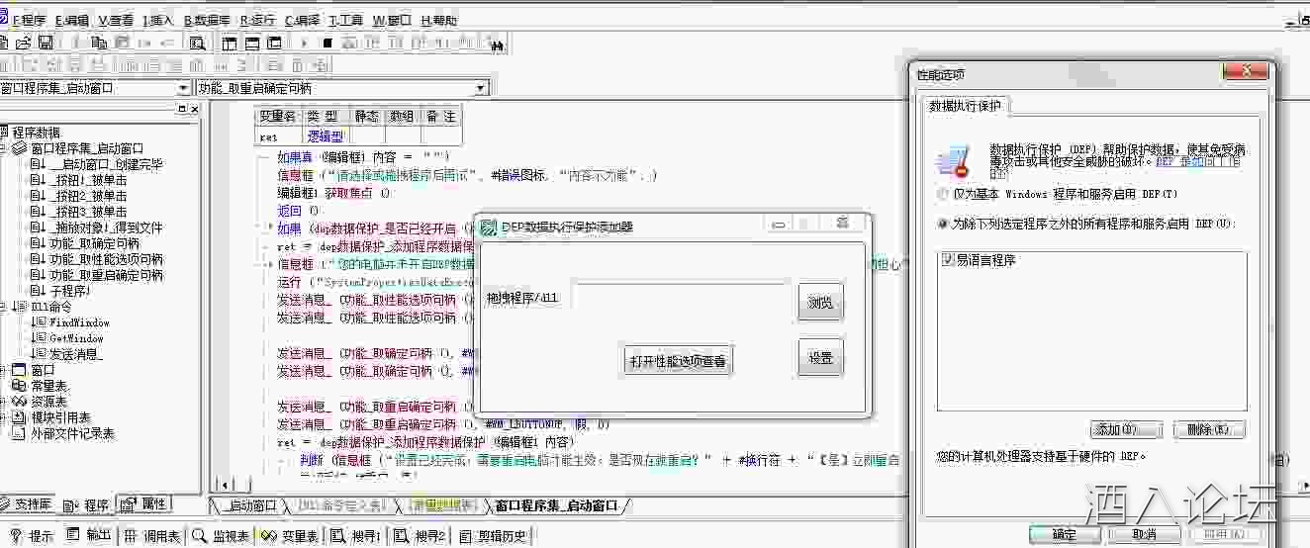This screenshot has width=1310, height=548.
Task: Expand the 资源表 tree node
Action: coord(5,402)
